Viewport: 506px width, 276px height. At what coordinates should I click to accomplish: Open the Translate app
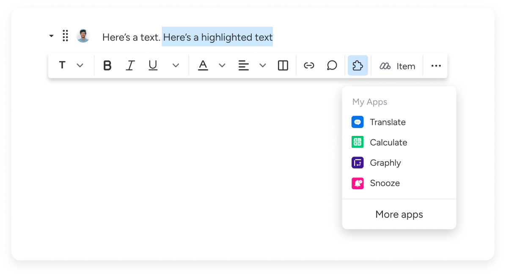click(388, 122)
